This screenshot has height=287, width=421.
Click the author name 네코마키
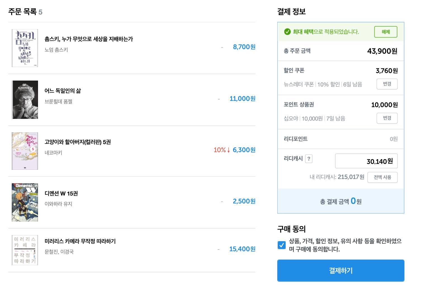[53, 153]
